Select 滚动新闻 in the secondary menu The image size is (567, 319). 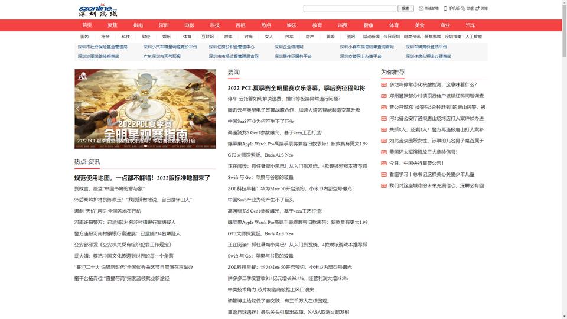372,37
